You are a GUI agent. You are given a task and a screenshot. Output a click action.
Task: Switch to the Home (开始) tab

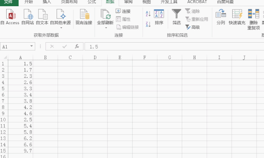coord(29,2)
